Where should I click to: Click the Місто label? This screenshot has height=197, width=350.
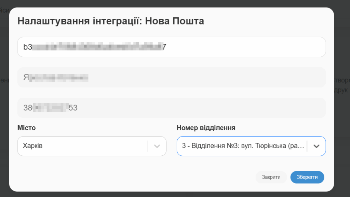(x=27, y=128)
